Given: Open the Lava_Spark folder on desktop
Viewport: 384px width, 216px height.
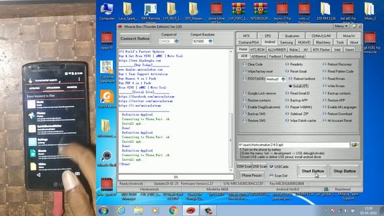Looking at the screenshot, I should (128, 11).
